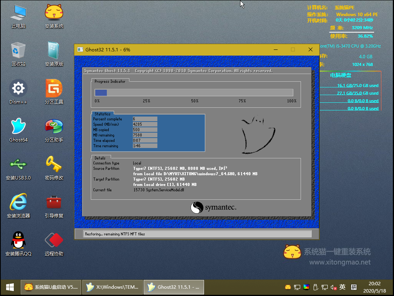This screenshot has height=296, width=394.
Task: Click the 16.1 GB/25.0 GB used entry
Action: pyautogui.click(x=358, y=86)
